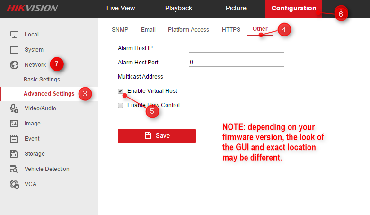Open Vehicle Detection settings

(x=47, y=169)
